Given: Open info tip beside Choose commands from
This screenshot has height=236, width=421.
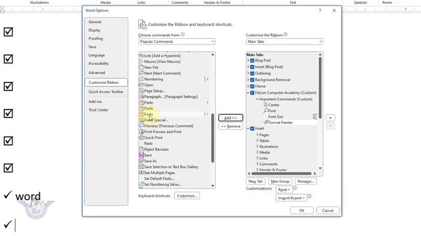Looking at the screenshot, I should (183, 34).
